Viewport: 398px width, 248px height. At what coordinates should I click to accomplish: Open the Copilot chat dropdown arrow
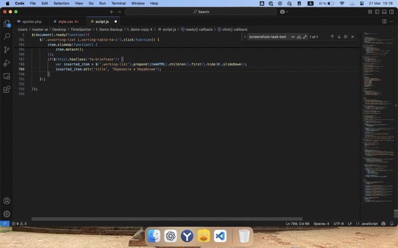coord(287,11)
